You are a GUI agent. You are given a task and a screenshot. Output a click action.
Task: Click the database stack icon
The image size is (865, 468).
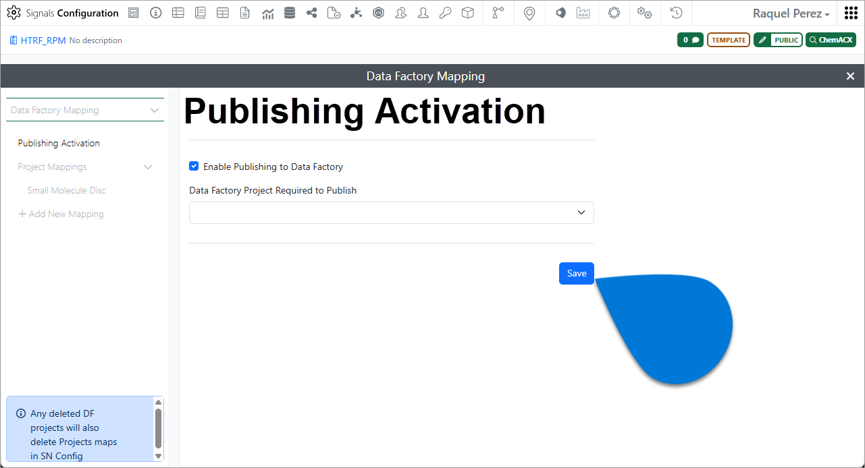pyautogui.click(x=290, y=13)
